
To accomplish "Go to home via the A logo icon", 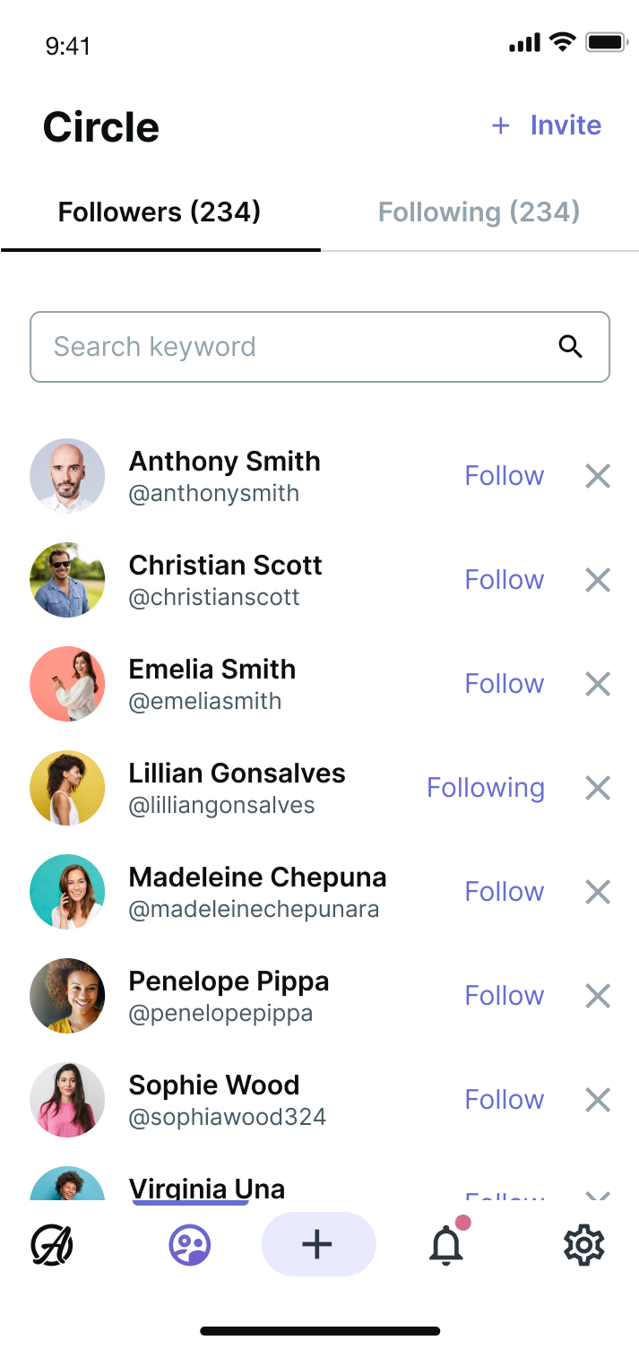I will tap(52, 1245).
